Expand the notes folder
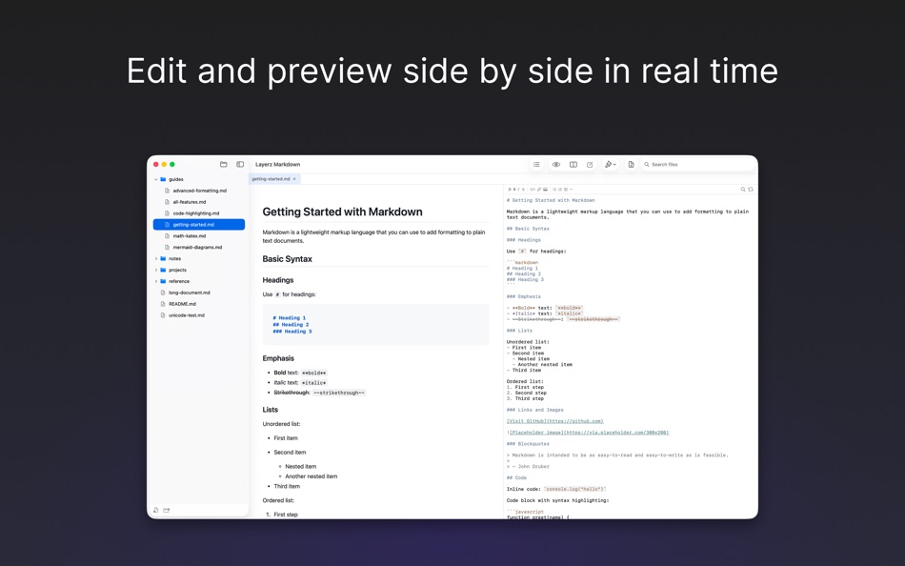Image resolution: width=905 pixels, height=566 pixels. tap(156, 259)
